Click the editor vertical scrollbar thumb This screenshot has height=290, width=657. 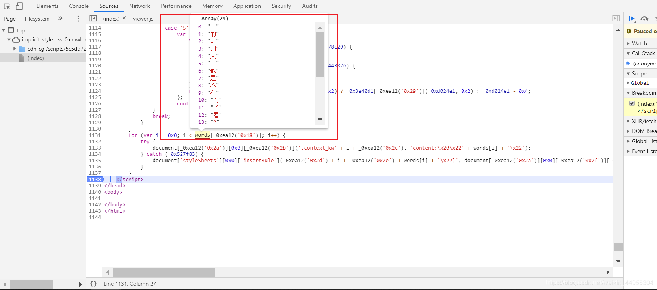coord(618,247)
